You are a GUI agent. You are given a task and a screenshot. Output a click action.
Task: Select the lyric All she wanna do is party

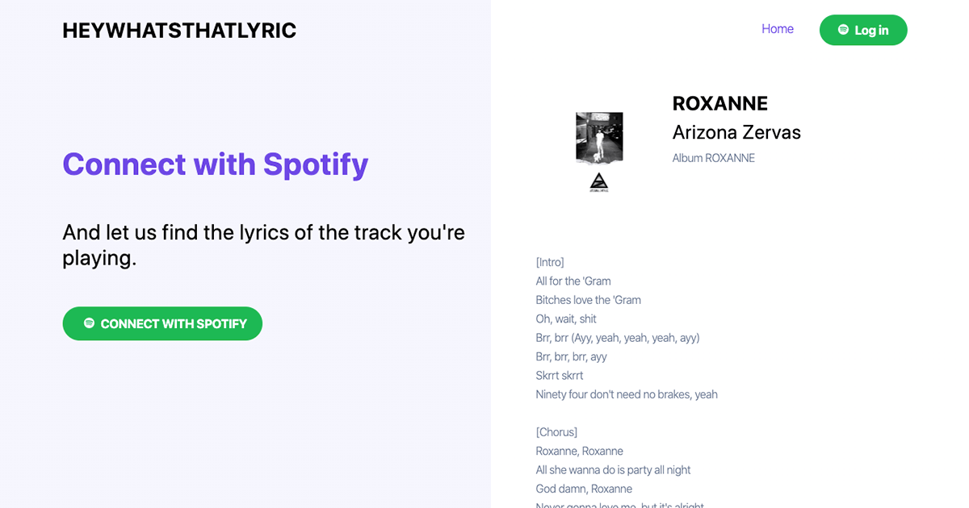pyautogui.click(x=614, y=469)
